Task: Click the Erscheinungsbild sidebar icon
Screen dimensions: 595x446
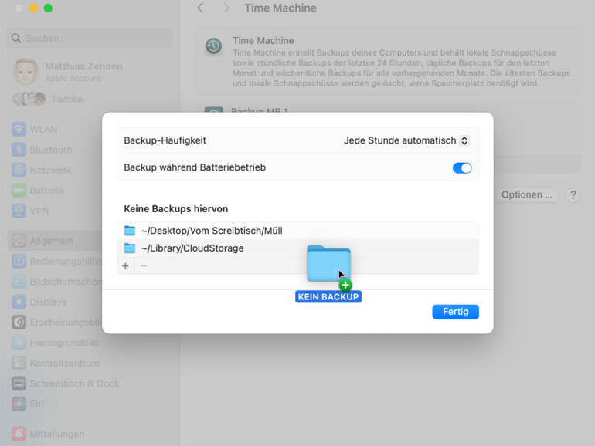Action: click(x=19, y=322)
